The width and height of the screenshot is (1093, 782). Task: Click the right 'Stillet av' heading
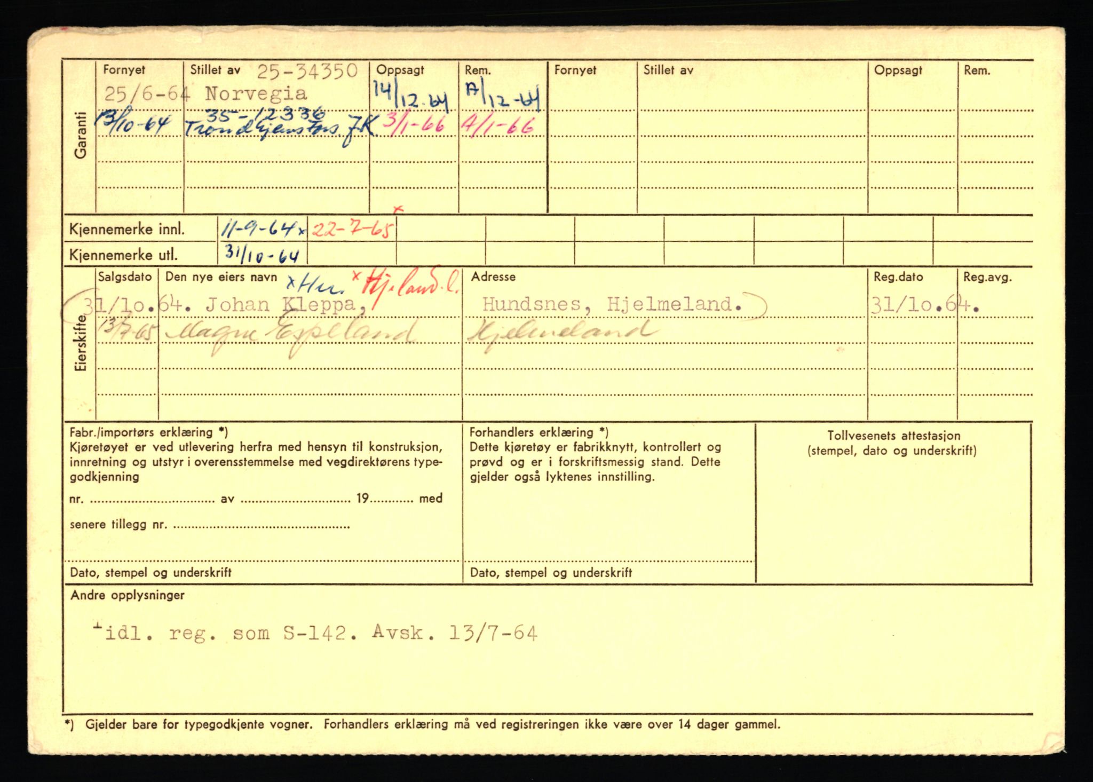coord(668,70)
